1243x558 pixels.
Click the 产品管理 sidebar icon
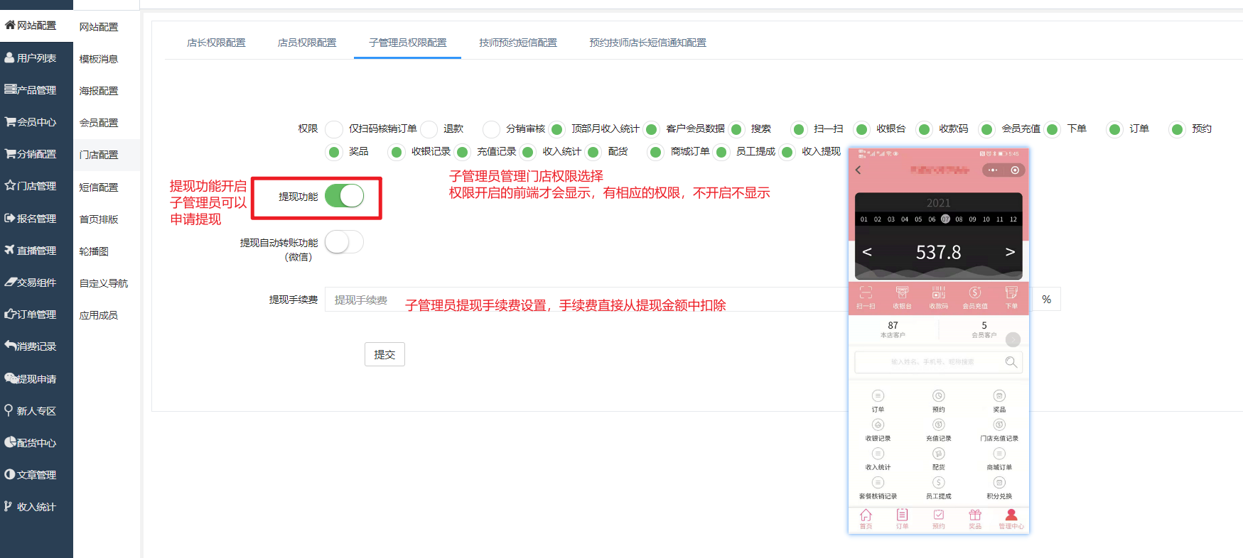tap(10, 89)
